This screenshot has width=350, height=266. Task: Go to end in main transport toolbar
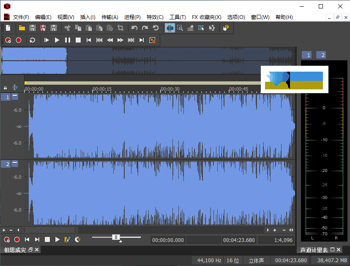coord(142,40)
